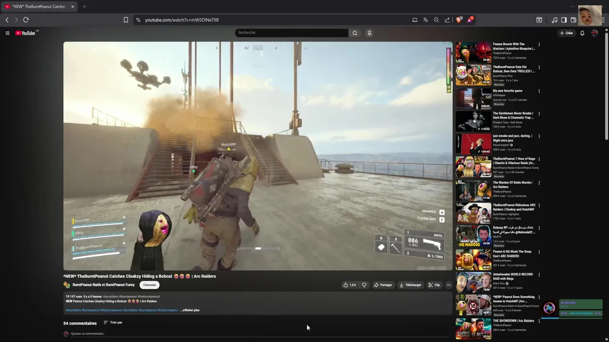The image size is (609, 342).
Task: Expand description with ...afficher plus
Action: pyautogui.click(x=190, y=310)
